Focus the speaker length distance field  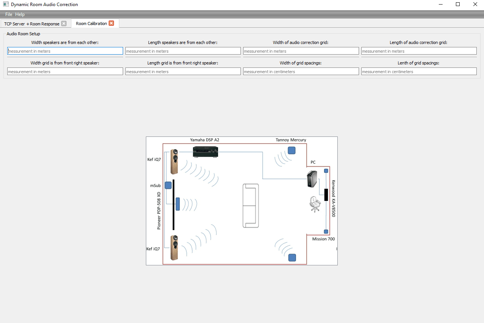pyautogui.click(x=183, y=51)
